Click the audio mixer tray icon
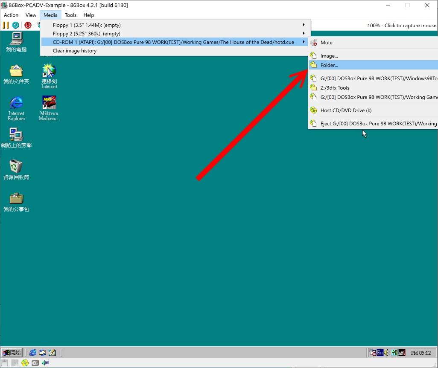 pyautogui.click(x=394, y=353)
